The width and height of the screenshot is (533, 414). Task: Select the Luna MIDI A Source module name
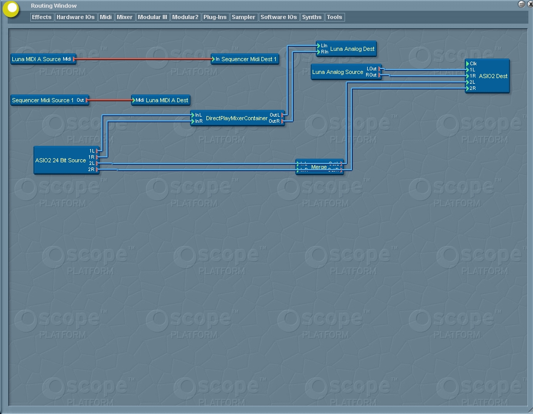(36, 59)
